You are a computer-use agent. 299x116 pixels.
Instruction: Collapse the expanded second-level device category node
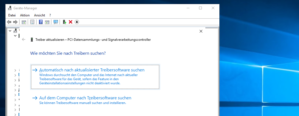click(15, 36)
